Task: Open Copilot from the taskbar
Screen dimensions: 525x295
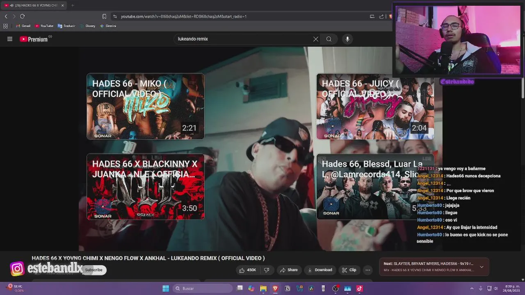Action: coord(251,288)
